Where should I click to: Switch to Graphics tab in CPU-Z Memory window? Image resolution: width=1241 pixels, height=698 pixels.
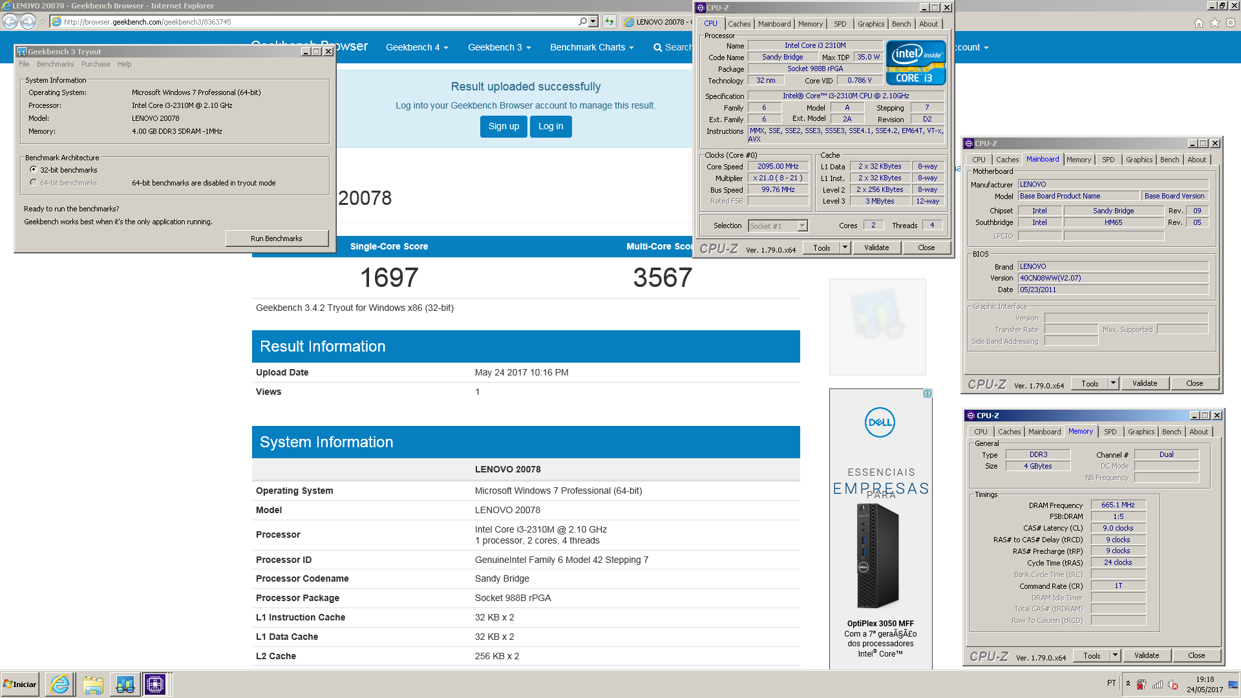tap(1141, 432)
